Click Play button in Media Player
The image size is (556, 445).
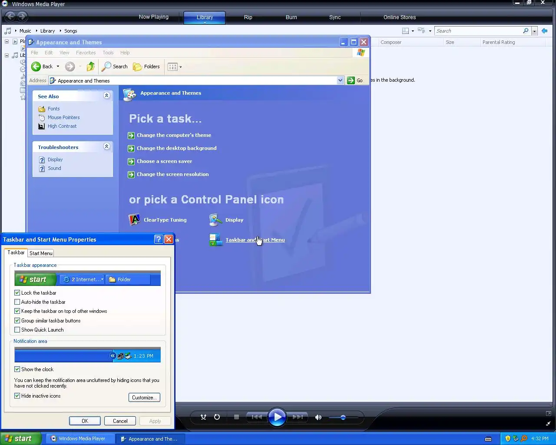coord(277,417)
